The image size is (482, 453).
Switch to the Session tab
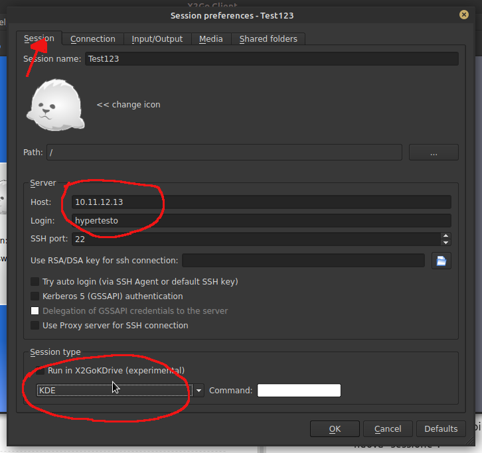click(x=39, y=38)
